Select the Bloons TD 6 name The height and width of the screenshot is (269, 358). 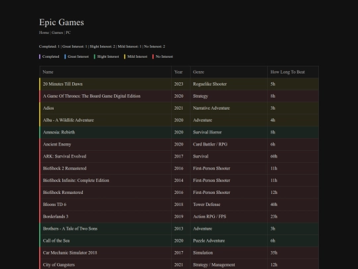tap(54, 205)
